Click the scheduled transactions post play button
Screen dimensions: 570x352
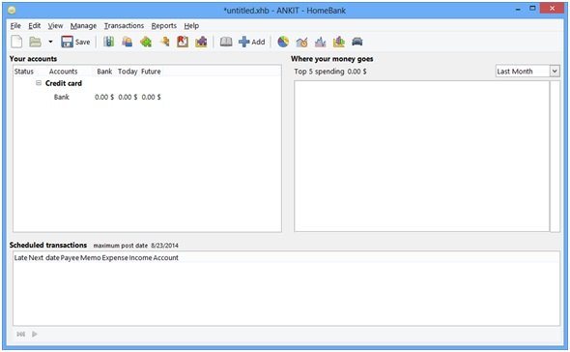click(35, 334)
